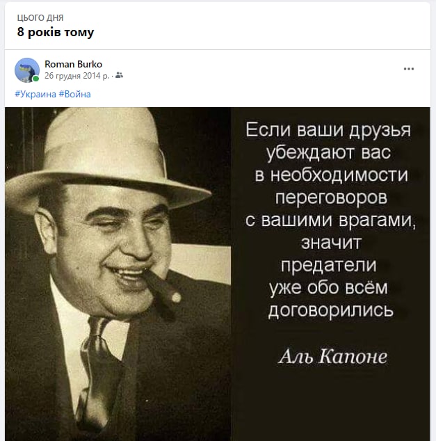Open Roman Burko's profile name link

(x=74, y=64)
